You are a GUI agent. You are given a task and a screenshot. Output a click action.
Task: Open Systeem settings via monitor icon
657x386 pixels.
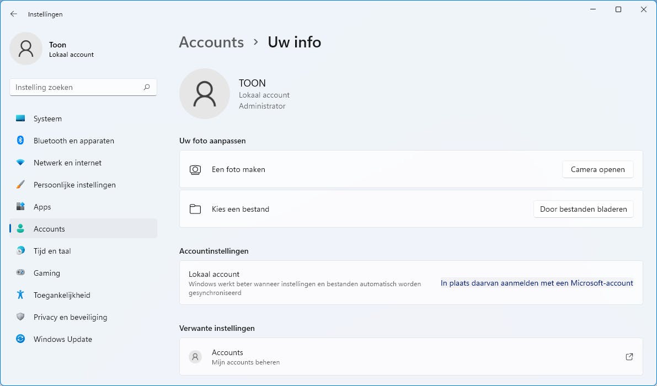point(20,119)
